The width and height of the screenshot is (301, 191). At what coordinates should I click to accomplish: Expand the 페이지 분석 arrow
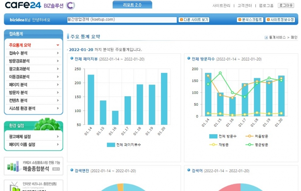click(x=58, y=84)
